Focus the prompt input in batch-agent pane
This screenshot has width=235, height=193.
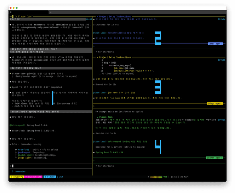159,160
